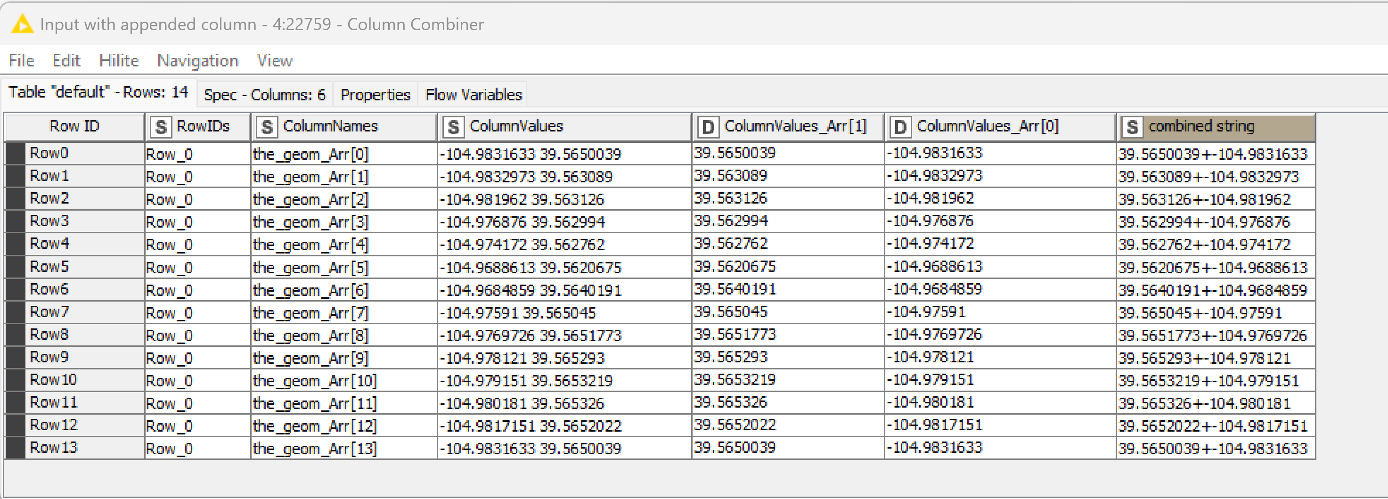Open the Navigation menu
This screenshot has width=1388, height=499.
197,60
